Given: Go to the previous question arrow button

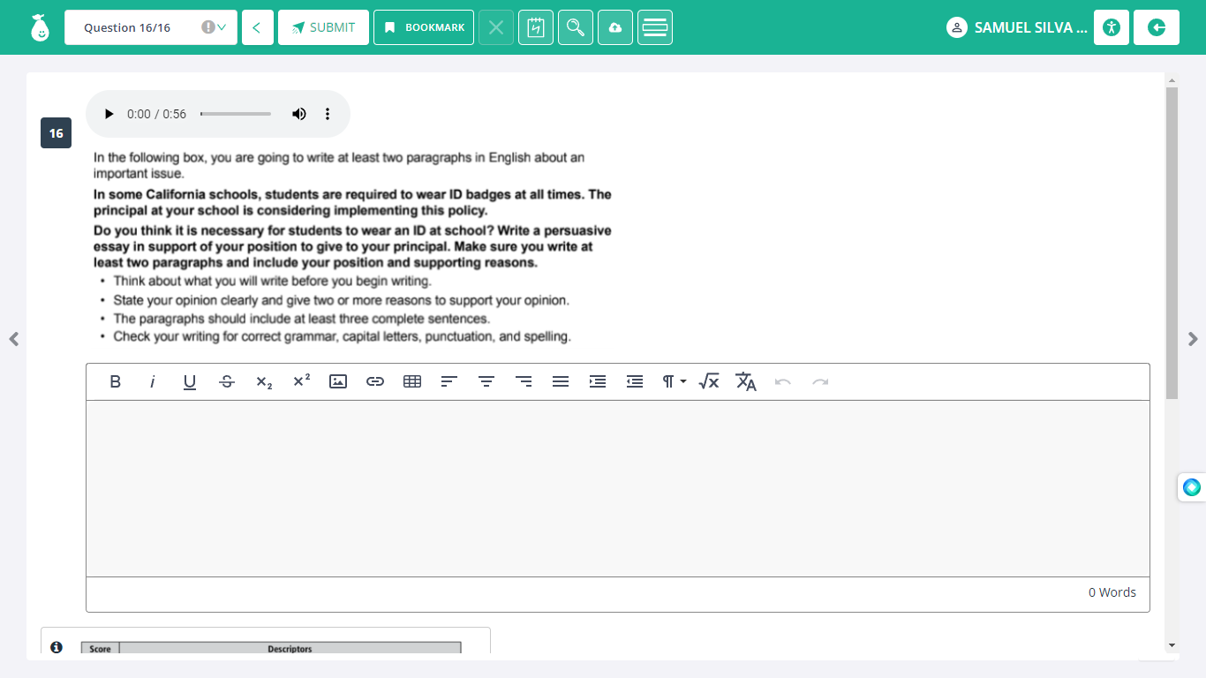Looking at the screenshot, I should coord(256,27).
